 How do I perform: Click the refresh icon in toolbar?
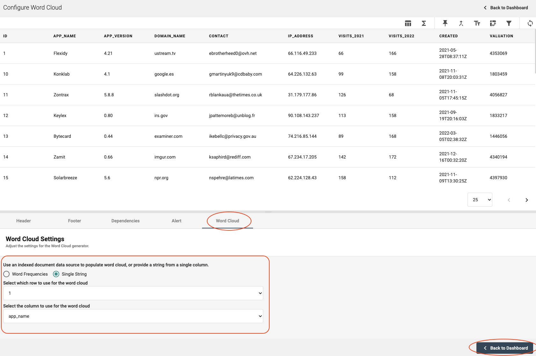530,23
